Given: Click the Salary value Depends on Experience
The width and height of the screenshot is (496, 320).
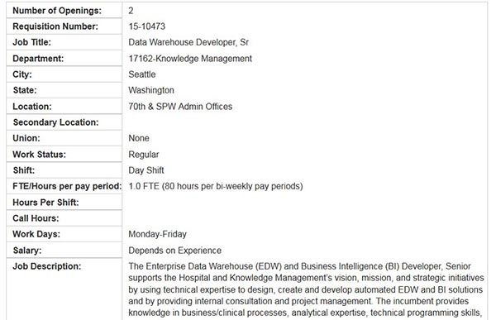Looking at the screenshot, I should tap(175, 251).
